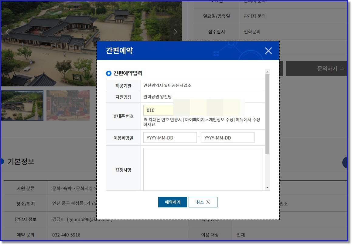Click the phone number 032-440-5916
Image resolution: width=352 pixels, height=245 pixels.
[66, 235]
